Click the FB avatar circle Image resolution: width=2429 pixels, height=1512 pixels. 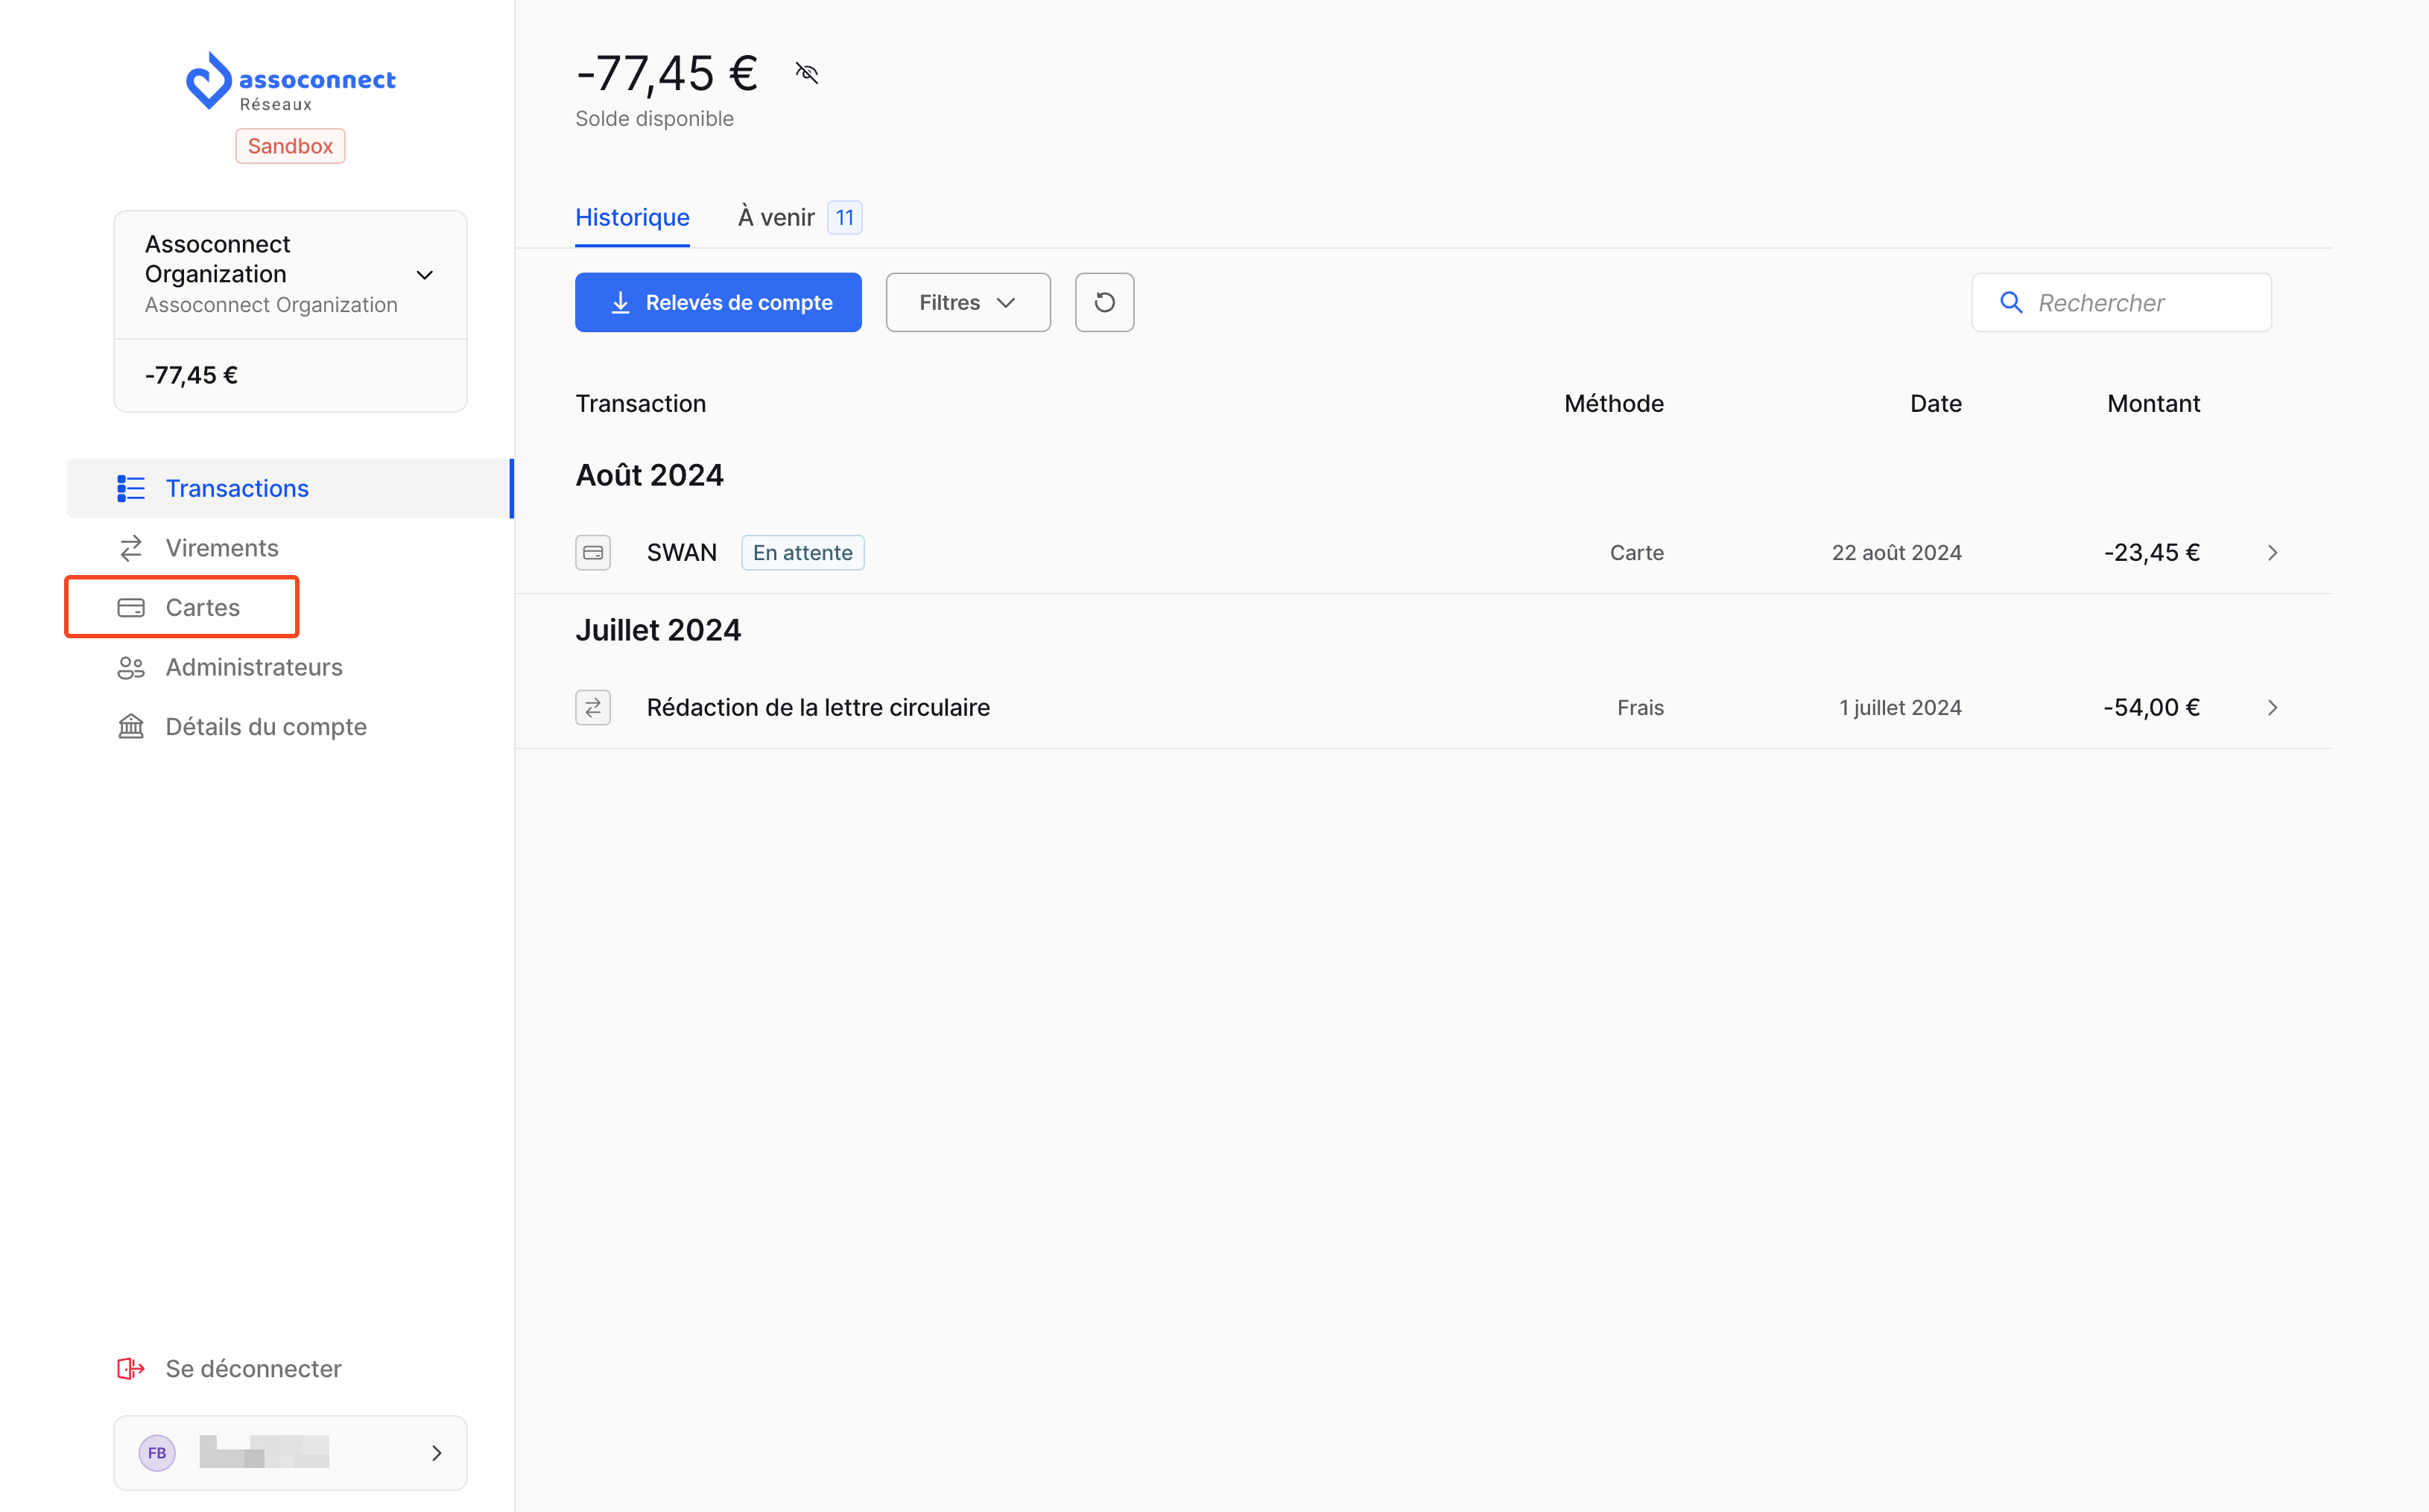point(157,1452)
